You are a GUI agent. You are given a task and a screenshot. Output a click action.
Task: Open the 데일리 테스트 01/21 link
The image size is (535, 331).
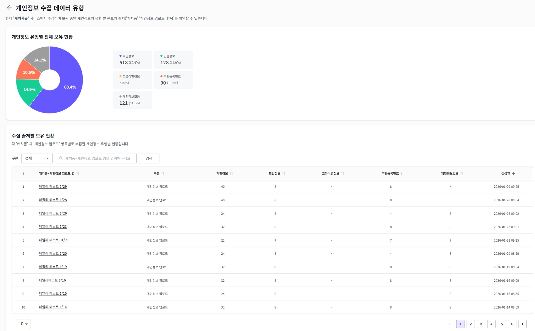click(x=54, y=240)
